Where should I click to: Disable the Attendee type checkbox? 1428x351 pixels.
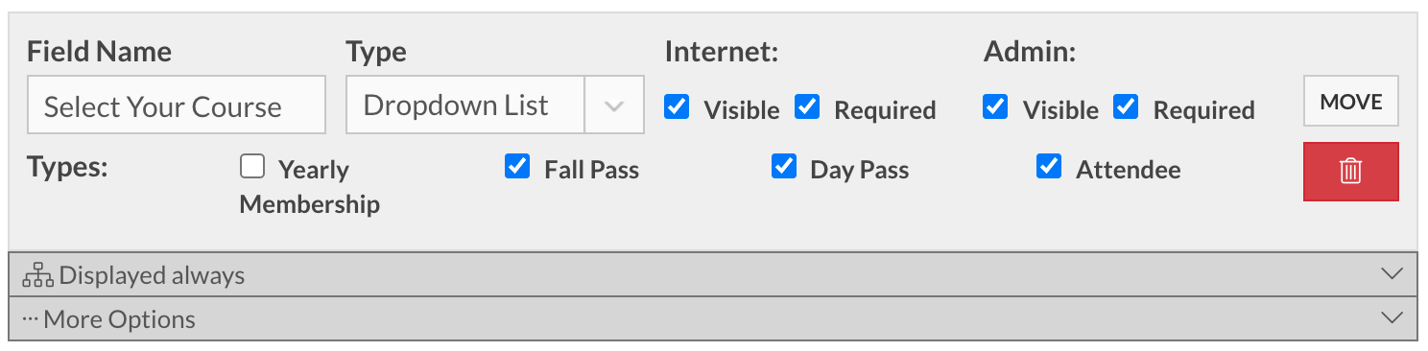[x=1049, y=167]
